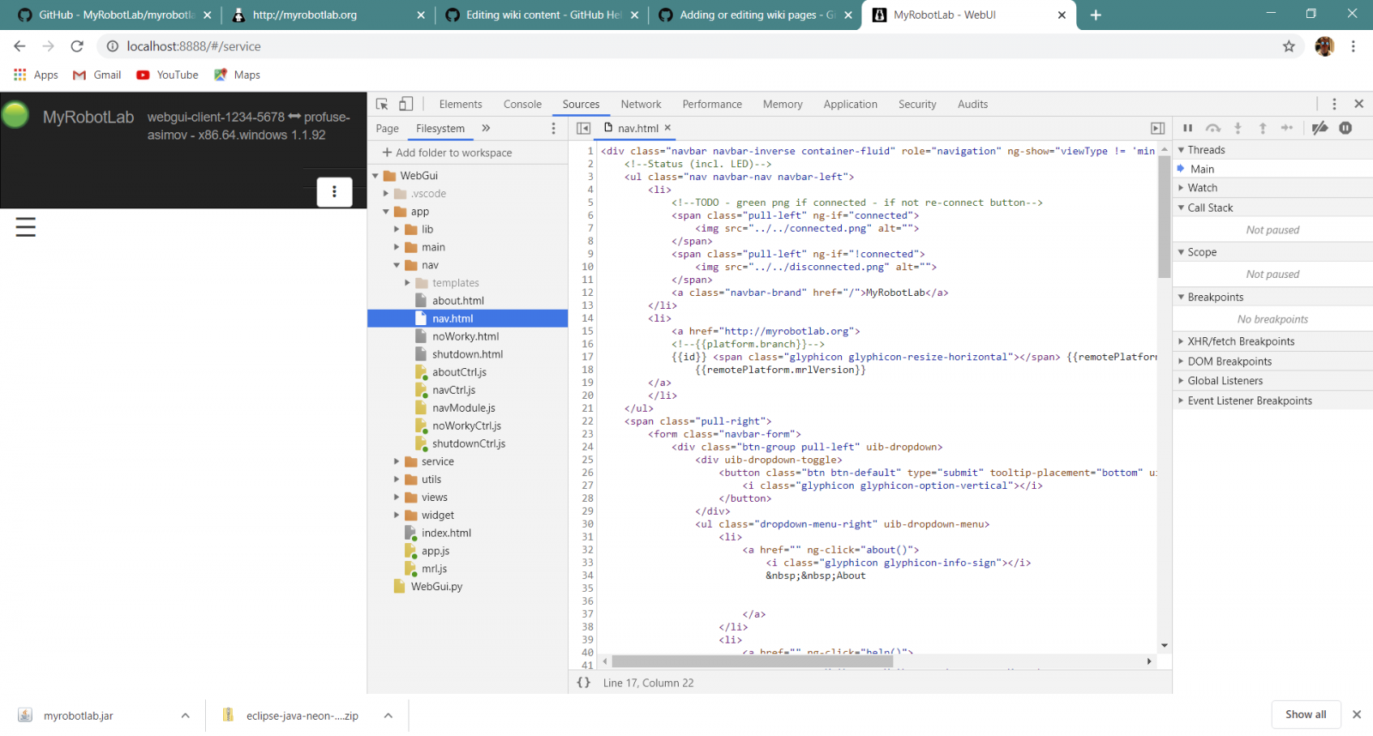Open the hamburger menu in WebUI
This screenshot has width=1373, height=736.
(x=26, y=227)
